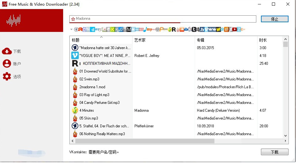Select the 'my' orange source icon

149,29
